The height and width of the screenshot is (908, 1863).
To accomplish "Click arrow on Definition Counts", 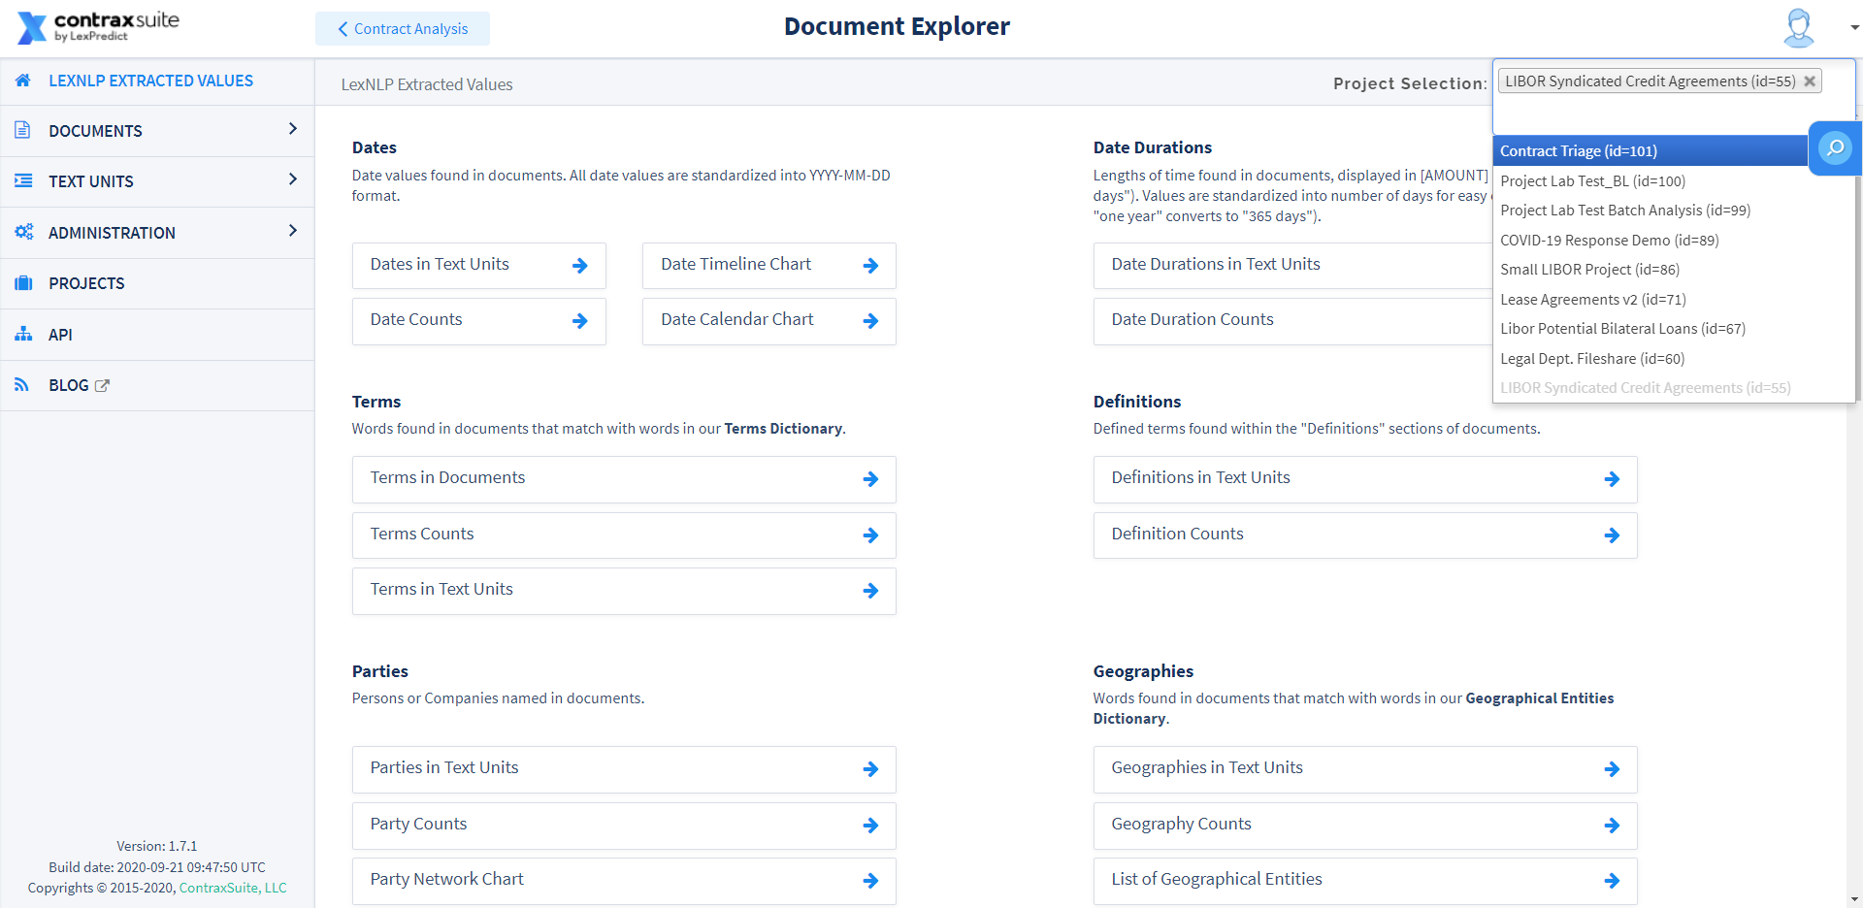I will 1612,535.
